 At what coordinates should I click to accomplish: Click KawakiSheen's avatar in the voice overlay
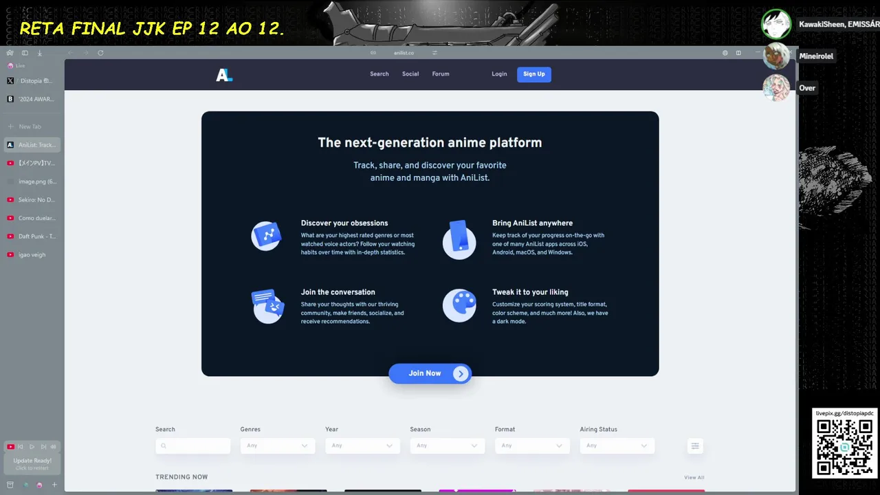pos(776,24)
